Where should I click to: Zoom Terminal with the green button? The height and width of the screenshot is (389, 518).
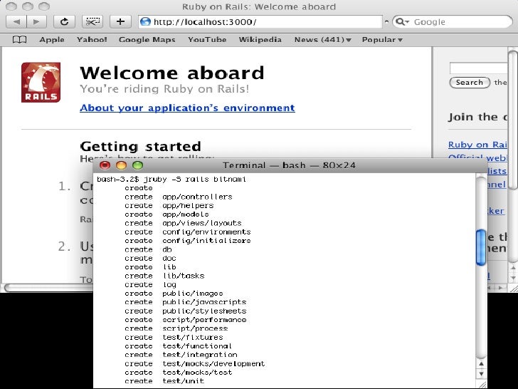137,165
